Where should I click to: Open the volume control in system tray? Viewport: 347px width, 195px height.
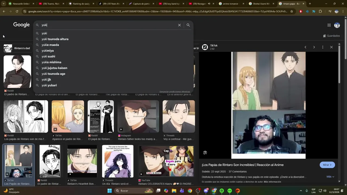[325, 191]
